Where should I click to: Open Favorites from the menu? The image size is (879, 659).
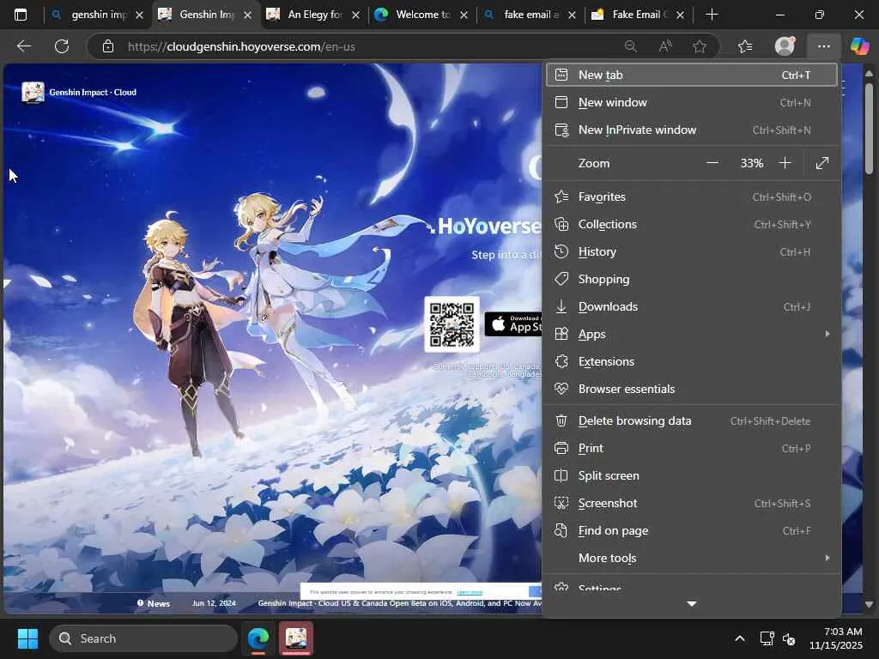coord(692,196)
